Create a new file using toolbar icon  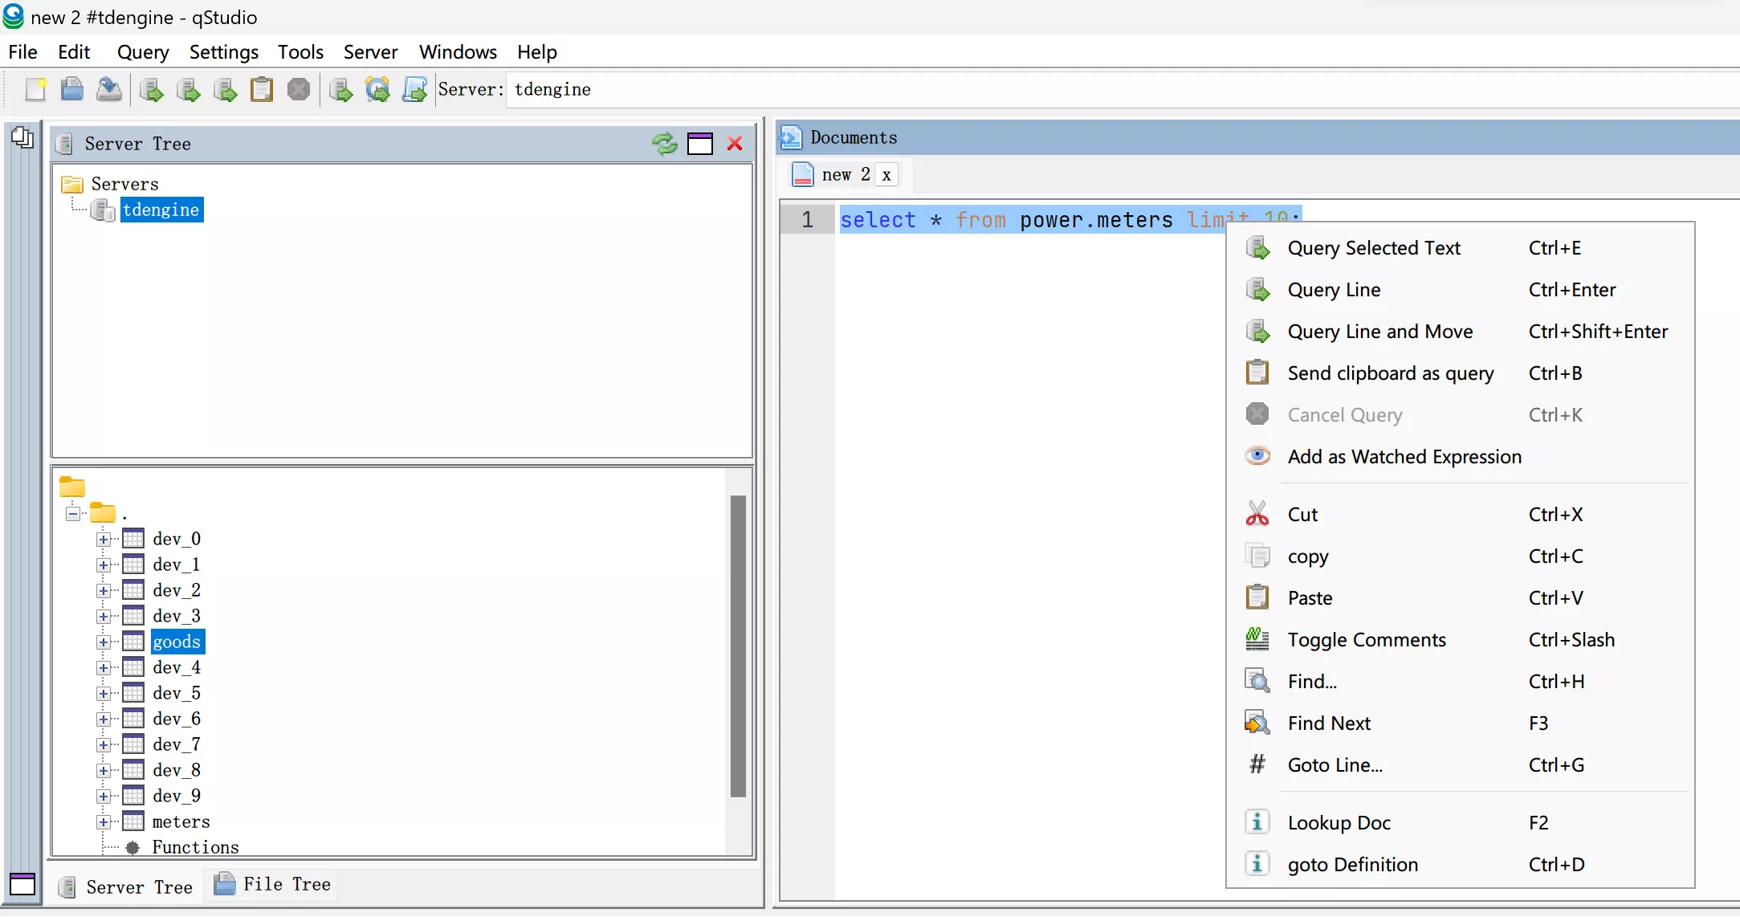click(x=35, y=89)
